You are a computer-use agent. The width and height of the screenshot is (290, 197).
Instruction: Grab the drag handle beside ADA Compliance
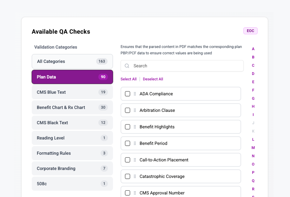point(135,94)
